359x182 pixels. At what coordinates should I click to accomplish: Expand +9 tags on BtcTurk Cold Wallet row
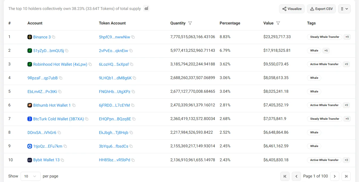pyautogui.click(x=347, y=119)
